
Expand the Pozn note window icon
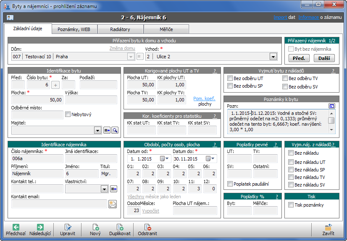coord(332,106)
